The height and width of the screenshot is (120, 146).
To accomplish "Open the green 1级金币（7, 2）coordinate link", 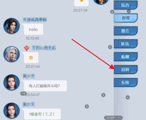I will 42,114.
